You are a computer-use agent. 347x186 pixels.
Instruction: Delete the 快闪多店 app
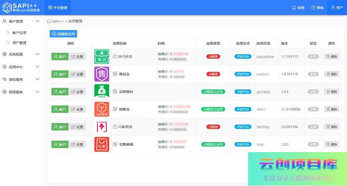(x=332, y=56)
